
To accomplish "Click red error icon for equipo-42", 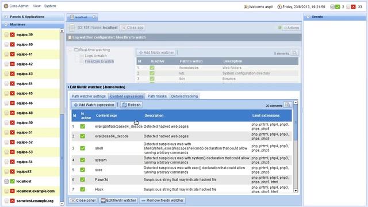I will [13, 64].
